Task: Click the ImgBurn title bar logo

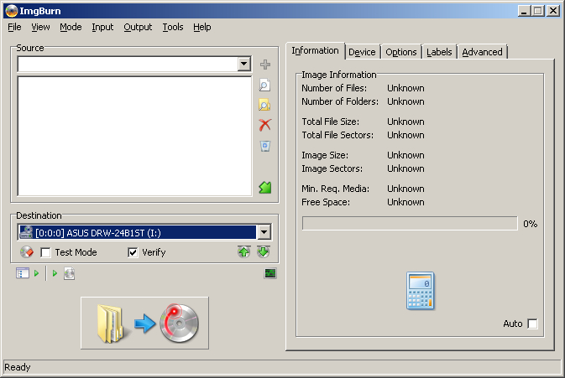Action: click(x=12, y=11)
